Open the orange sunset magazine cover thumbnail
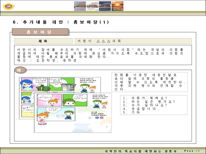Screen dimensions: 206x154 coord(117,6)
